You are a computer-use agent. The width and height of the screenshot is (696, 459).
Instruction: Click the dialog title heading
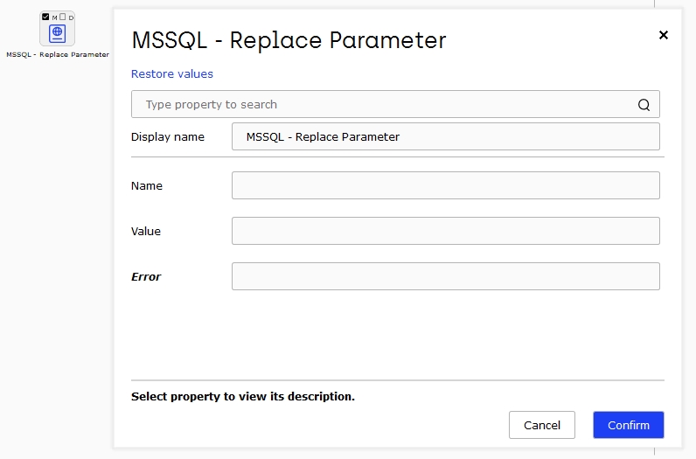click(289, 40)
